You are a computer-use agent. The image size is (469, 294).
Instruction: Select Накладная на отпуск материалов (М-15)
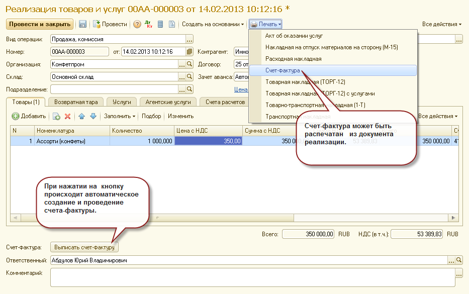click(x=333, y=47)
